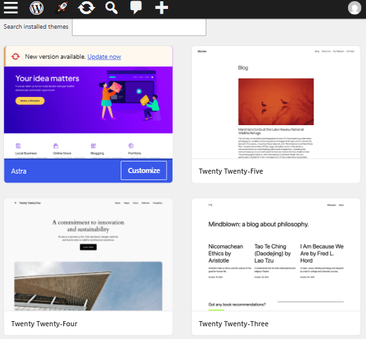Click the New version available text
366x339 pixels.
(x=56, y=57)
